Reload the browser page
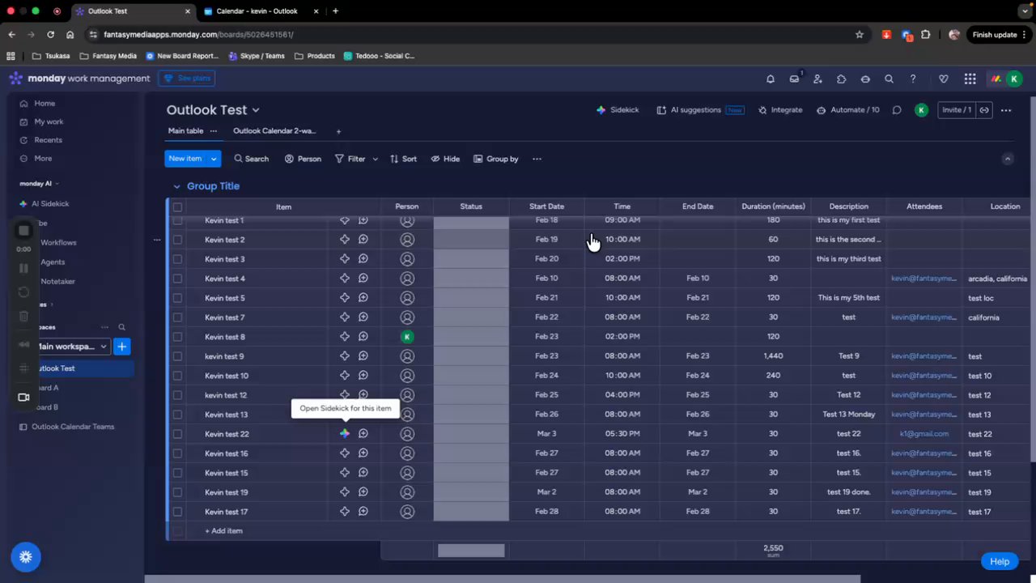This screenshot has width=1036, height=583. [x=50, y=35]
